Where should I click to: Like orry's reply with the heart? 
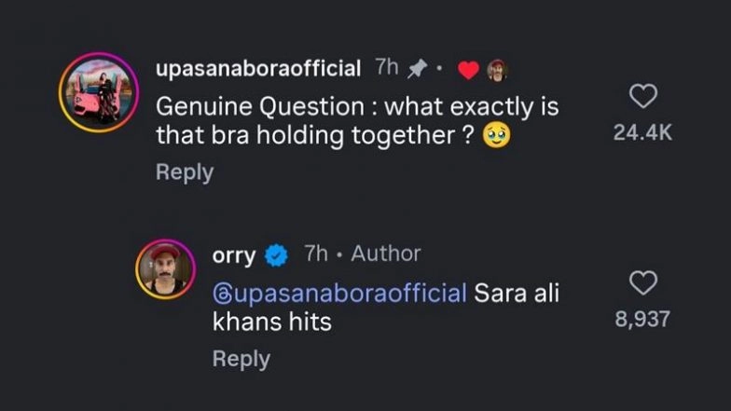pos(643,282)
